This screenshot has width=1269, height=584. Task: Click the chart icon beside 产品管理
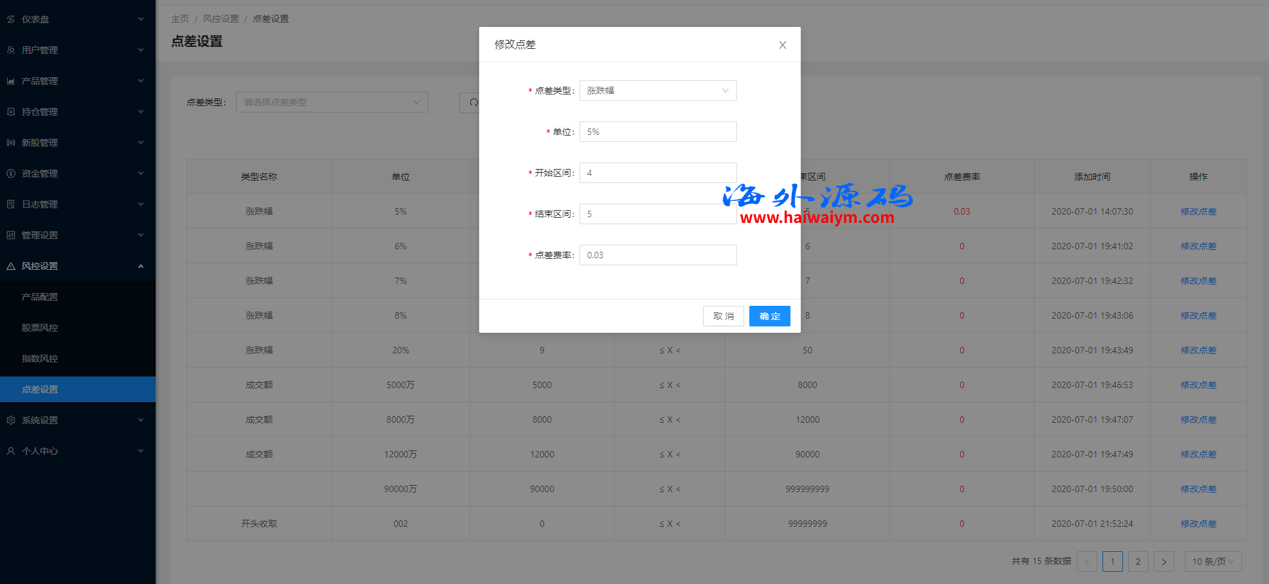point(11,81)
